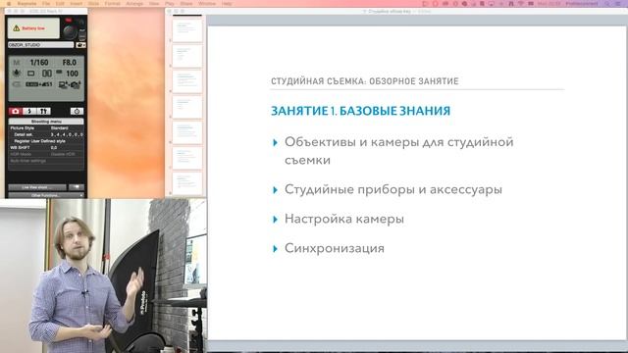Image resolution: width=628 pixels, height=353 pixels.
Task: Click the HDR Mode row
Action: point(46,154)
